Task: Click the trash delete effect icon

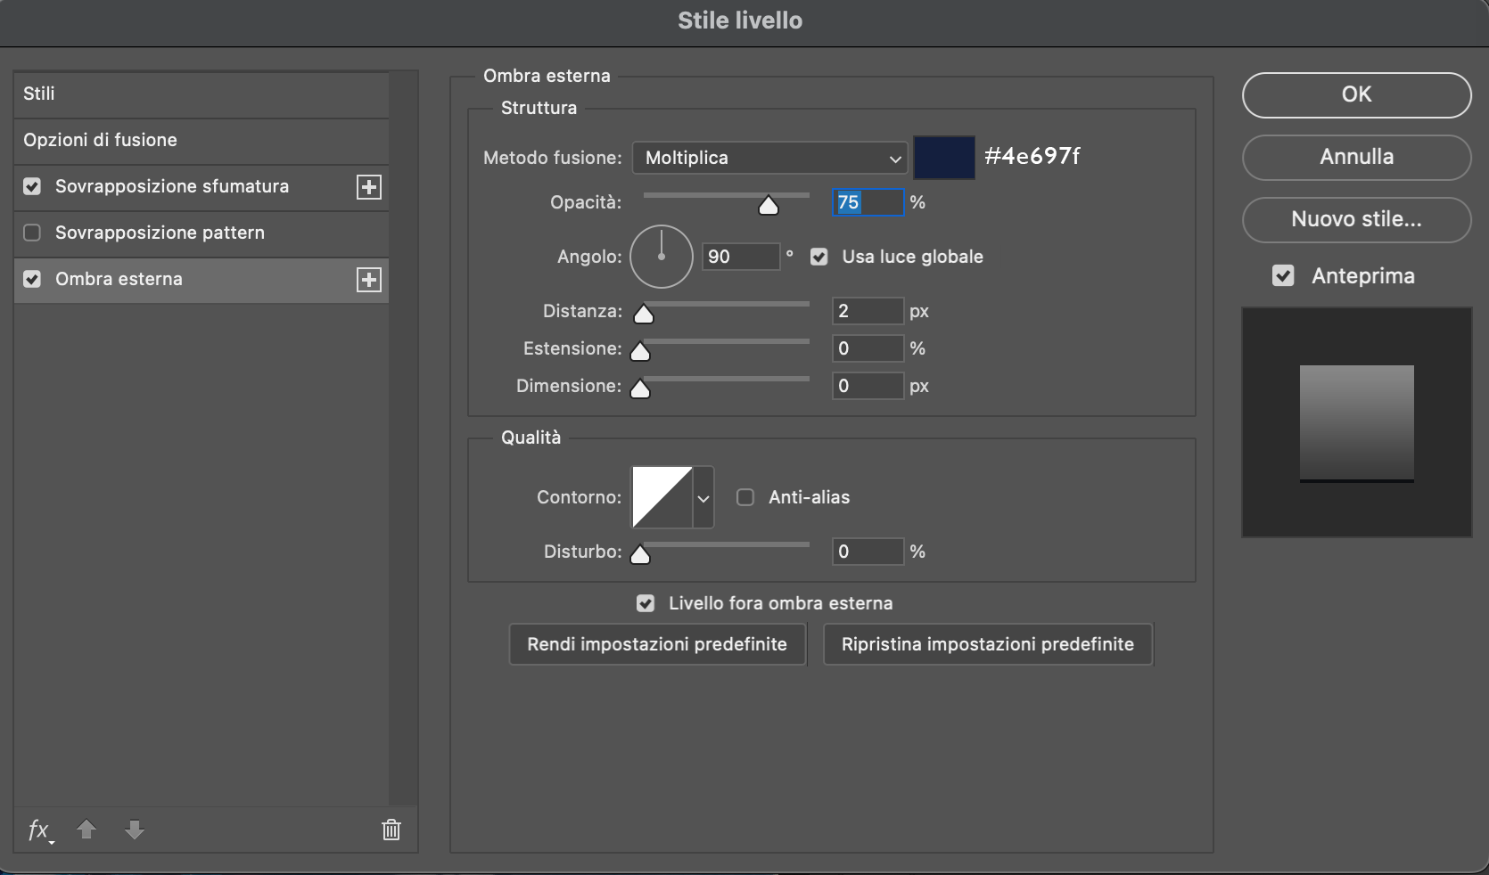Action: point(391,830)
